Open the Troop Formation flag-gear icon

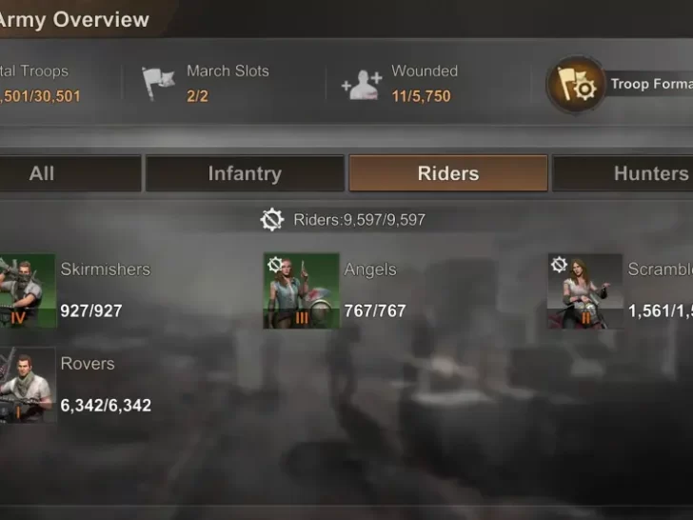pos(576,84)
